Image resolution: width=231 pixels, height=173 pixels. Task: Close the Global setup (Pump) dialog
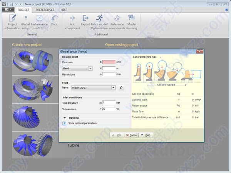coord(199,52)
